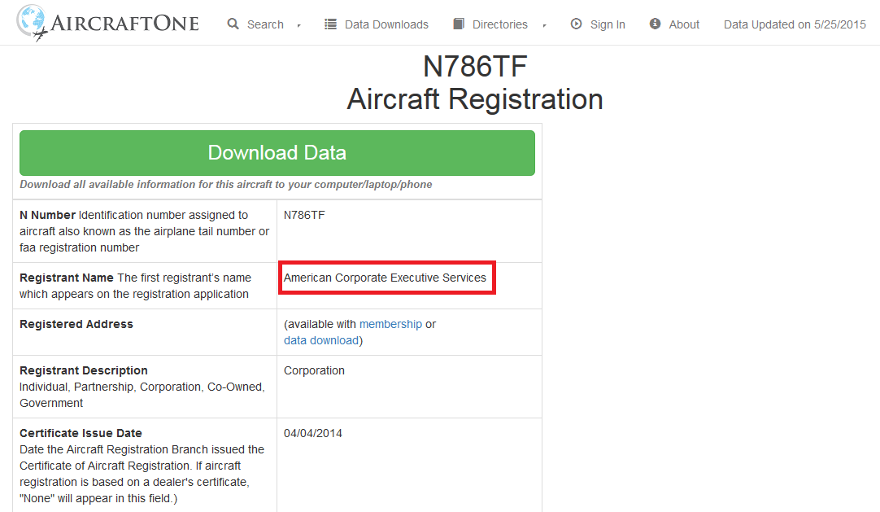This screenshot has height=512, width=880.
Task: Expand the Search dropdown caret
Action: (299, 25)
